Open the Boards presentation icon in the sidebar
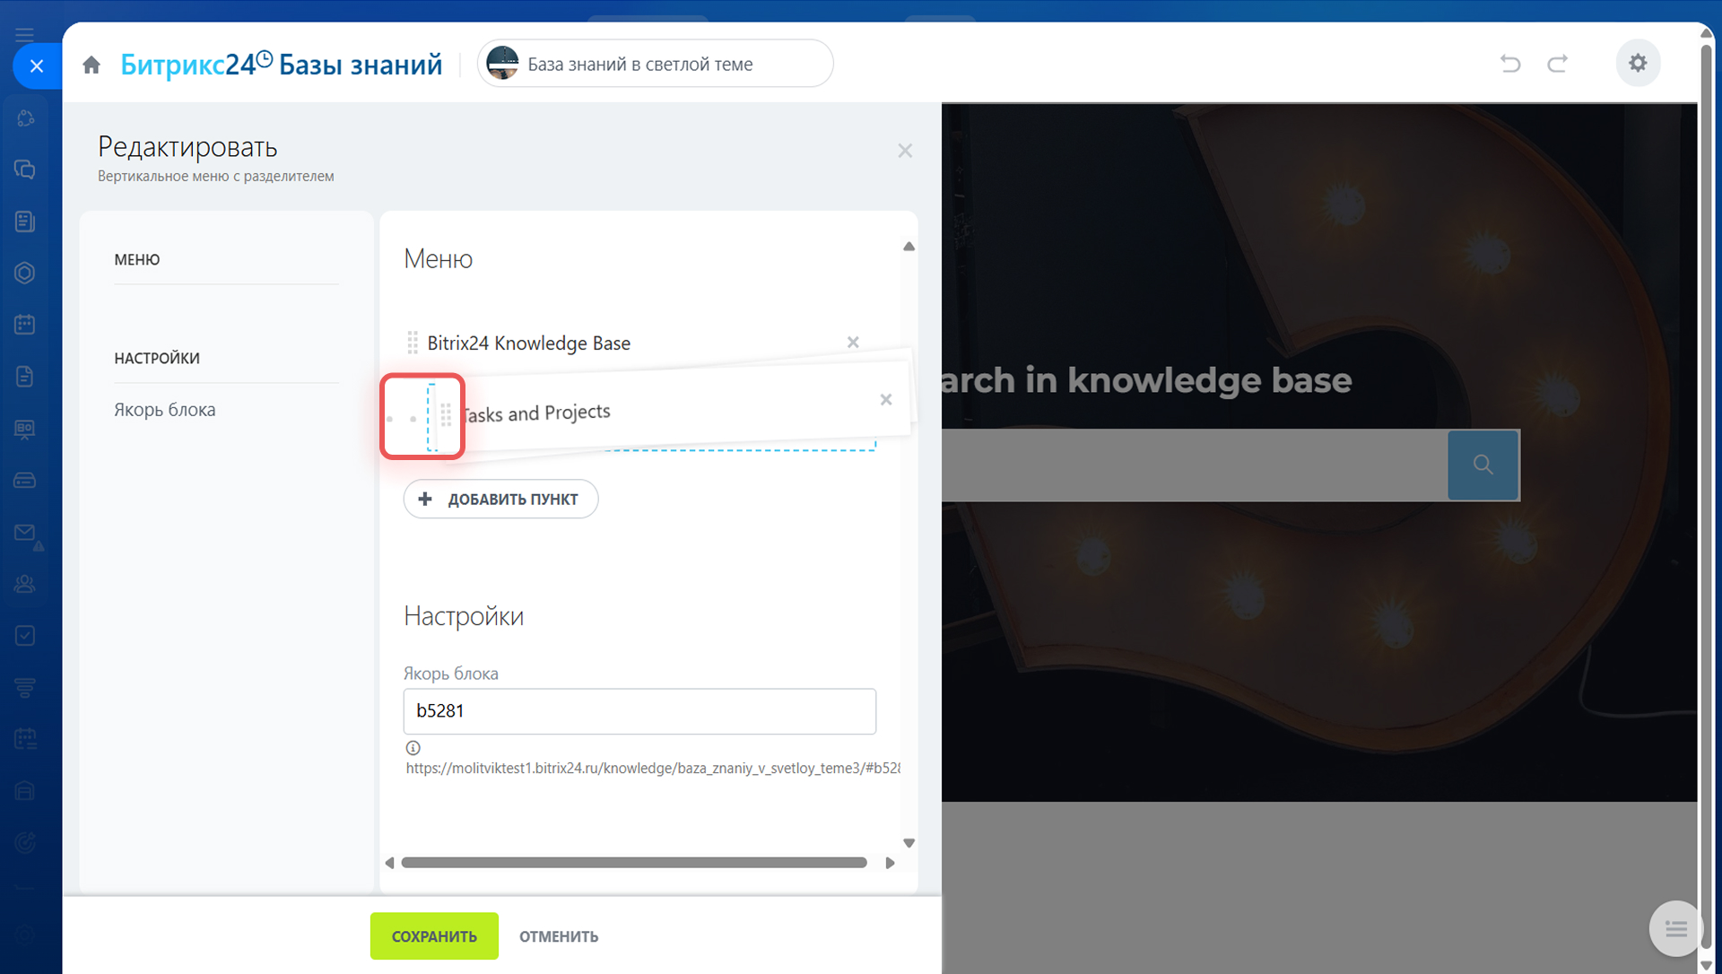The width and height of the screenshot is (1722, 974). (25, 429)
